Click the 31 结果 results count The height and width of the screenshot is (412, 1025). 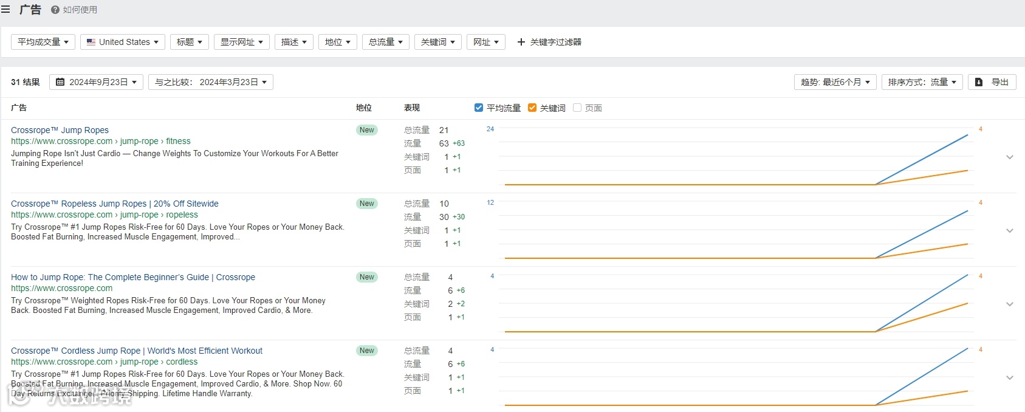click(x=26, y=82)
